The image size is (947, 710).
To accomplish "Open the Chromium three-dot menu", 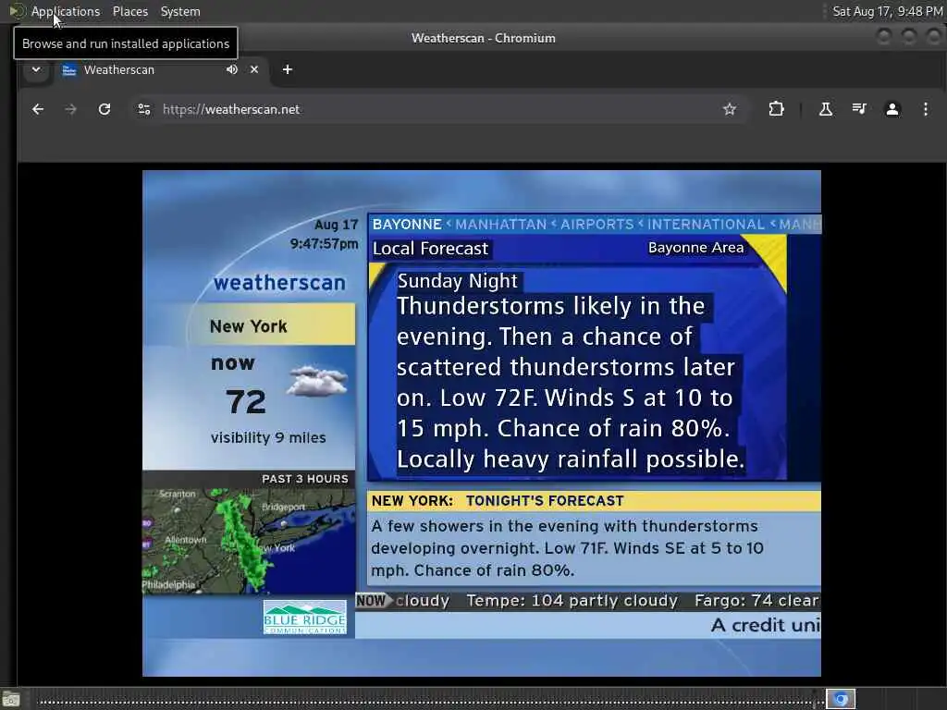I will [x=925, y=109].
